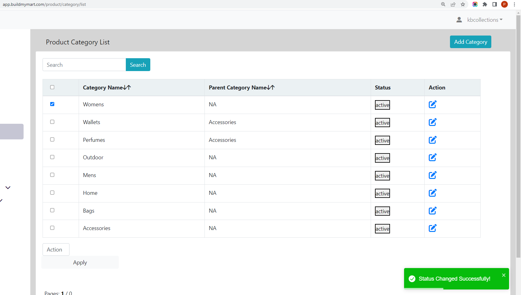Toggle active status for Wallets
The image size is (521, 295).
pyautogui.click(x=382, y=123)
